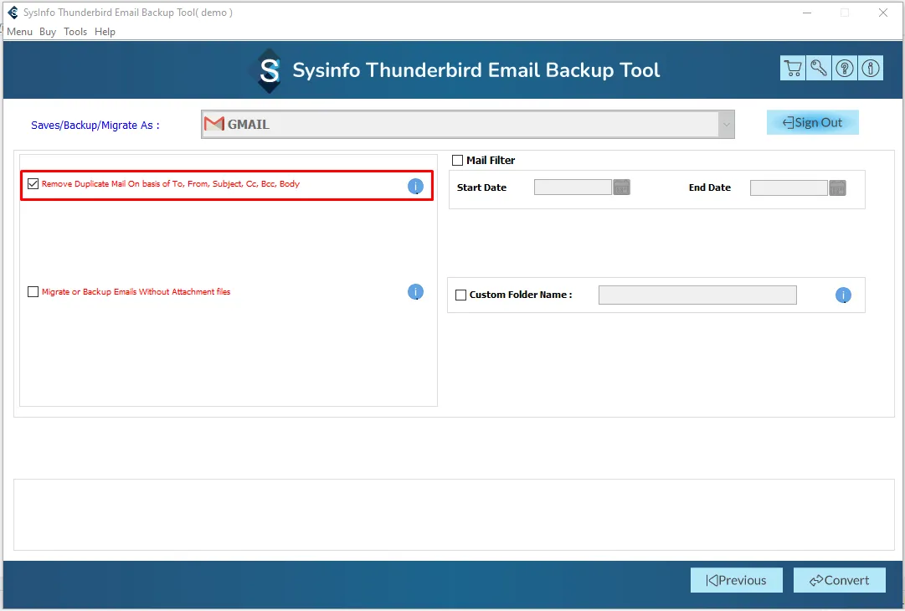Start migration with the Convert button

click(x=839, y=580)
